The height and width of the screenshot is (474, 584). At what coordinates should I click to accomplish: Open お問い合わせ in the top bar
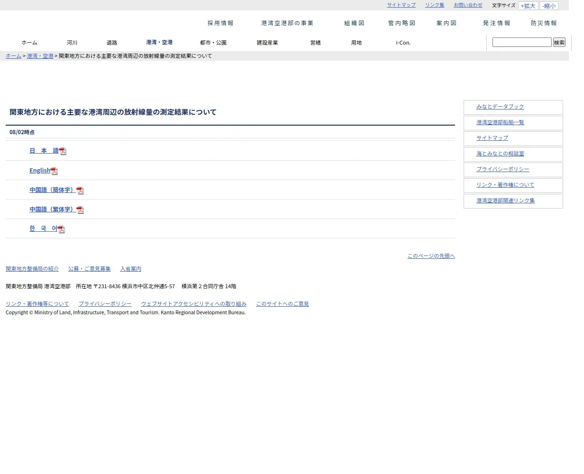pos(468,5)
